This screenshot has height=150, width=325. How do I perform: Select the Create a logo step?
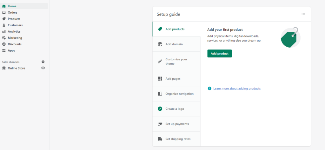click(176, 109)
